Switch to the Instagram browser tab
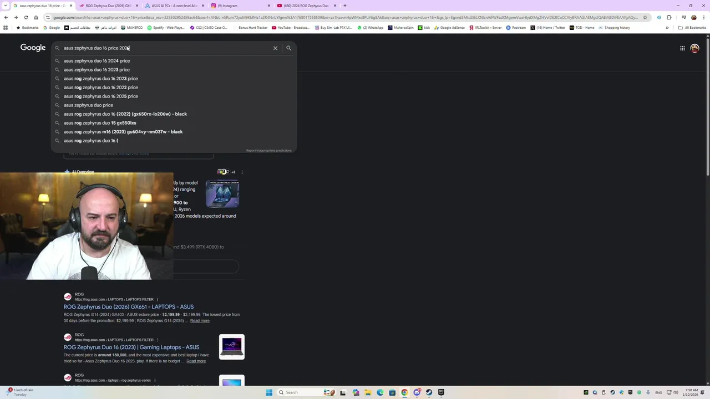Image resolution: width=710 pixels, height=399 pixels. 240,6
